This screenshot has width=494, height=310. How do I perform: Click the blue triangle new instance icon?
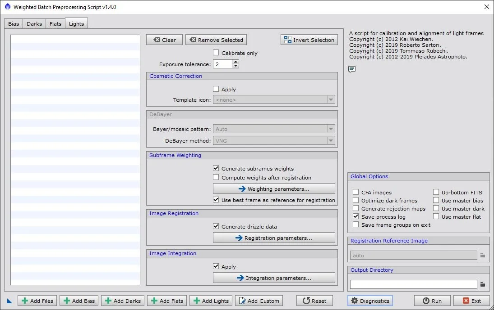(9, 301)
